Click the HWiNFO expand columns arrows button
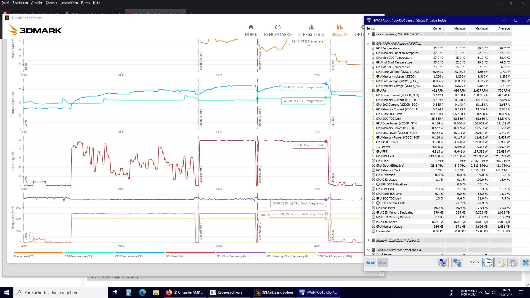Screen dimensions: 530x298 point(370,263)
